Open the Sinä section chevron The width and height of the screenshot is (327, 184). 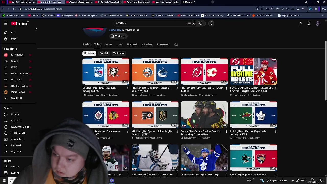(x=11, y=108)
